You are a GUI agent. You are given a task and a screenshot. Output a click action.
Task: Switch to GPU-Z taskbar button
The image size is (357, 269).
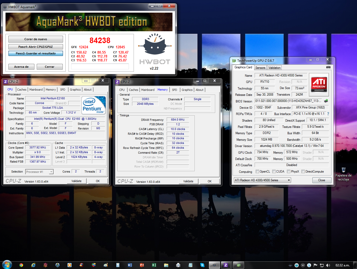click(x=239, y=265)
